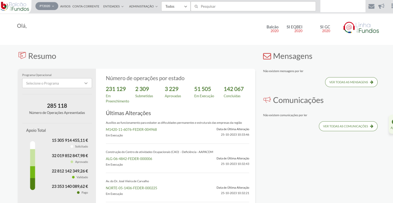Click Ver Todas as Comunicações button
The height and width of the screenshot is (203, 393).
point(348,126)
